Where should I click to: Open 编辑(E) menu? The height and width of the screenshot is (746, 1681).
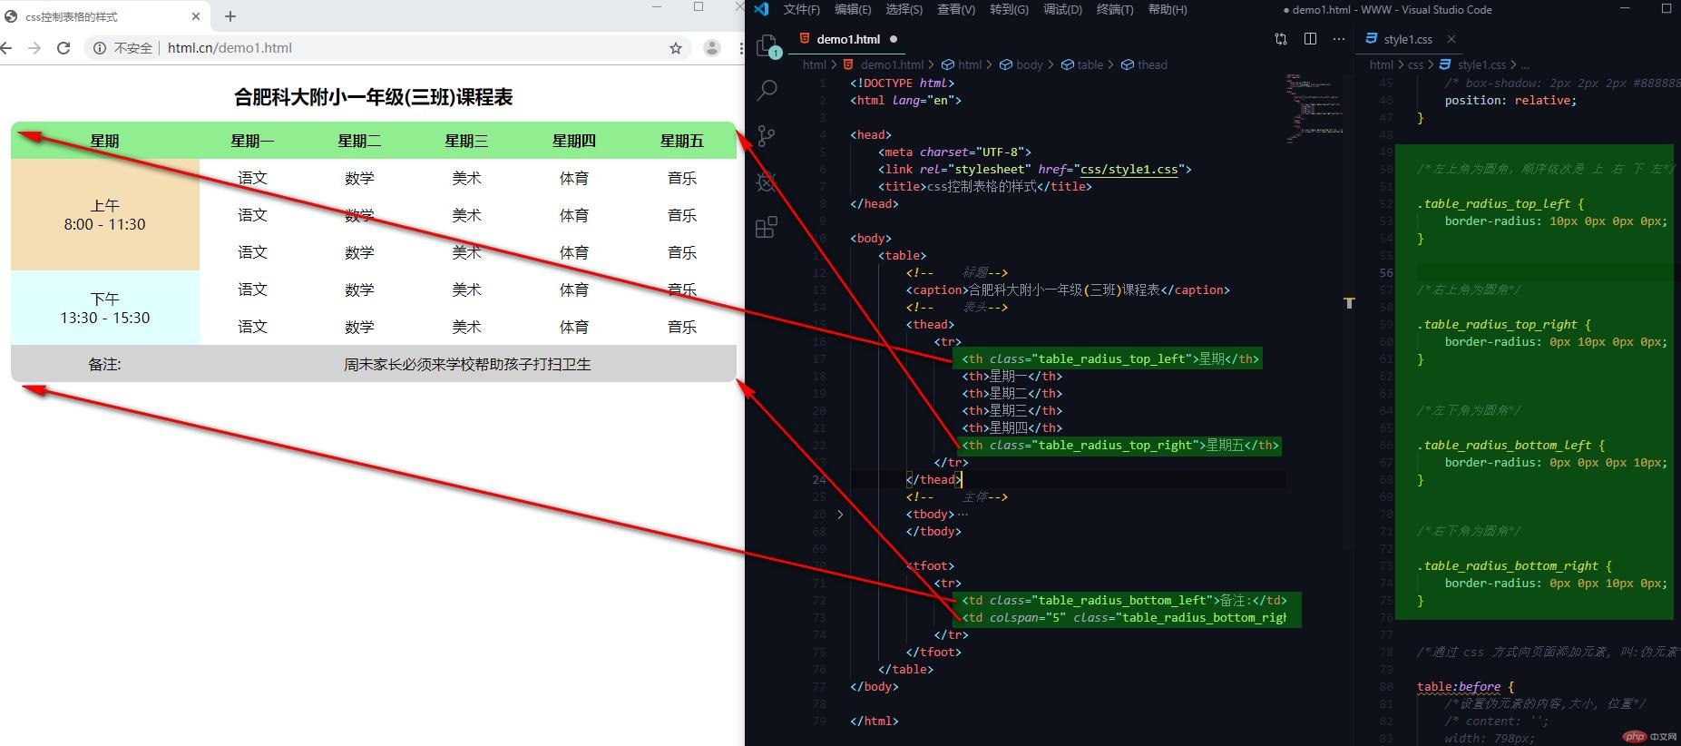click(x=853, y=9)
